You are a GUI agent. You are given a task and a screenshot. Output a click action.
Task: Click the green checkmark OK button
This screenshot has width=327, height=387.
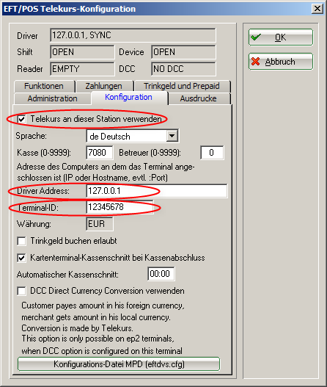coord(280,37)
